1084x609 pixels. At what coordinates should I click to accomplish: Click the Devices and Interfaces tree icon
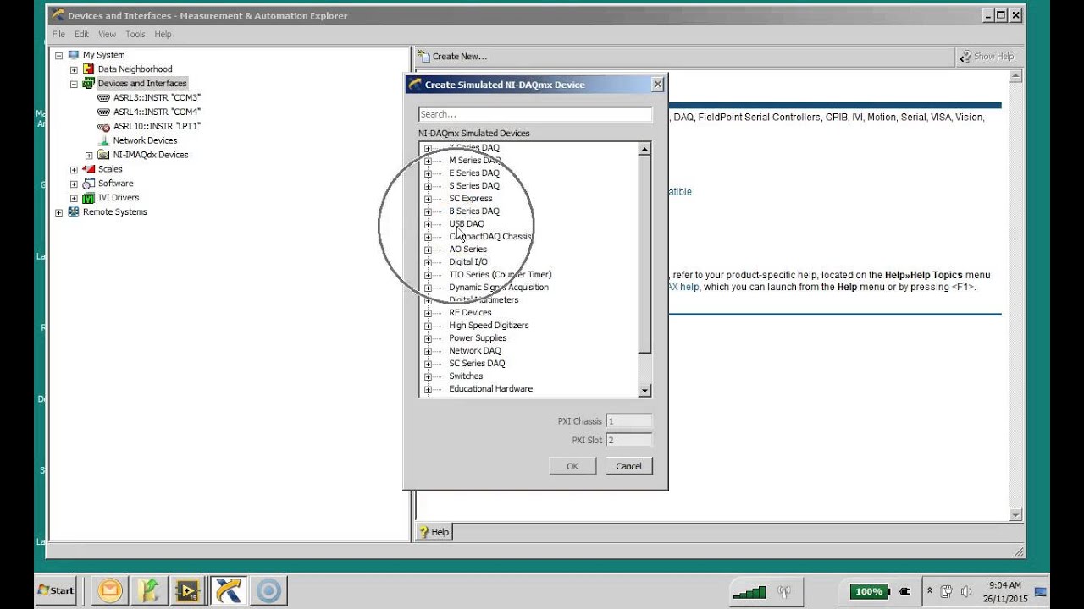pos(89,84)
